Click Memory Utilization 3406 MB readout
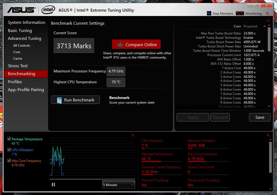 196,146
